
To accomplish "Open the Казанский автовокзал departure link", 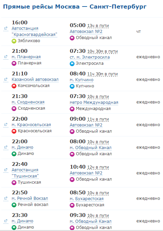I will pos(35,80).
